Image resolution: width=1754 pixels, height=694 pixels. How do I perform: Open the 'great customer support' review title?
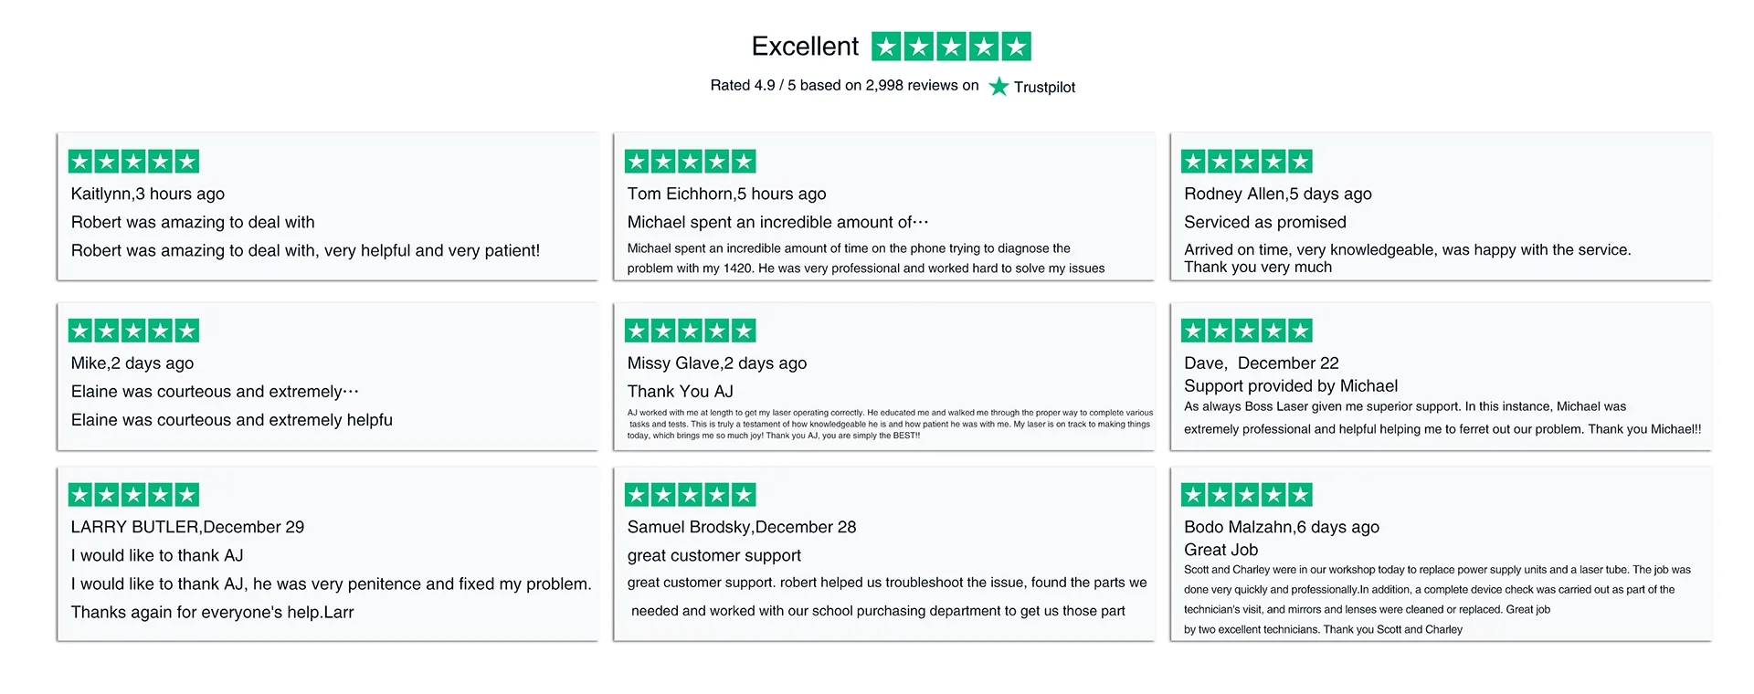[x=714, y=555]
